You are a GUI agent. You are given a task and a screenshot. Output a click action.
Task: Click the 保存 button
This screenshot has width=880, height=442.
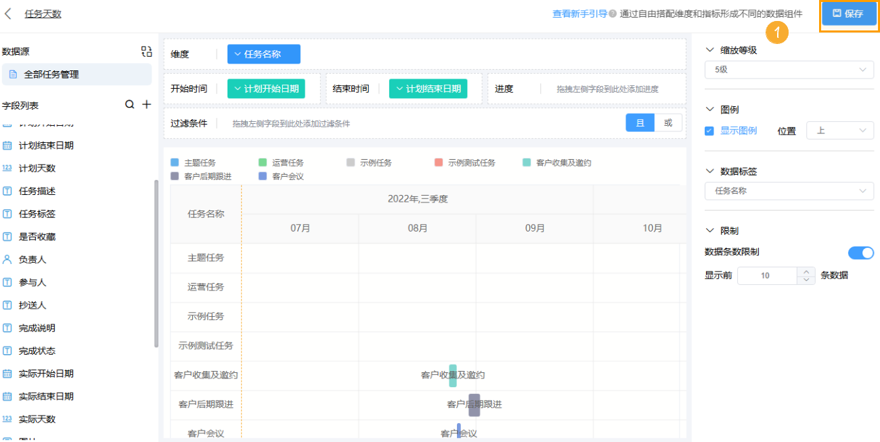(x=848, y=14)
